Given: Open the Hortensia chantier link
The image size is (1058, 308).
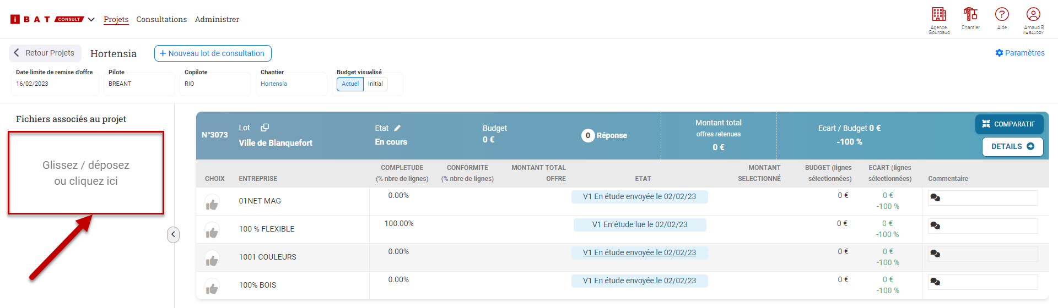Looking at the screenshot, I should tap(274, 84).
